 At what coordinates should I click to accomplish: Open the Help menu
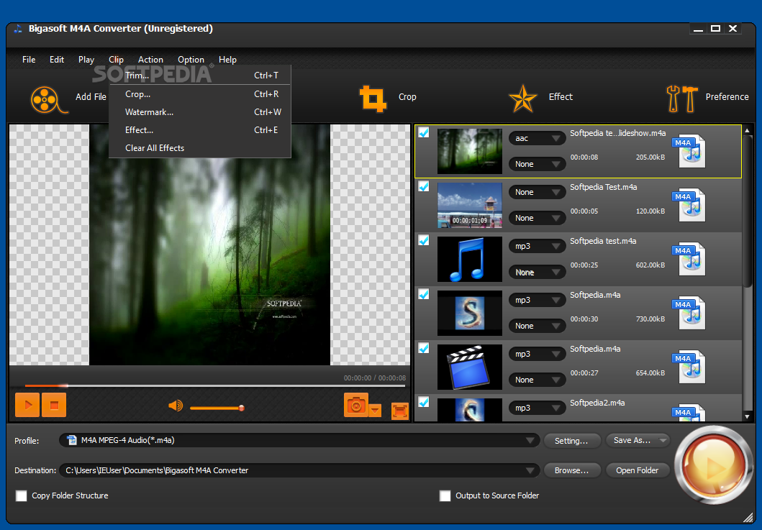[x=227, y=59]
